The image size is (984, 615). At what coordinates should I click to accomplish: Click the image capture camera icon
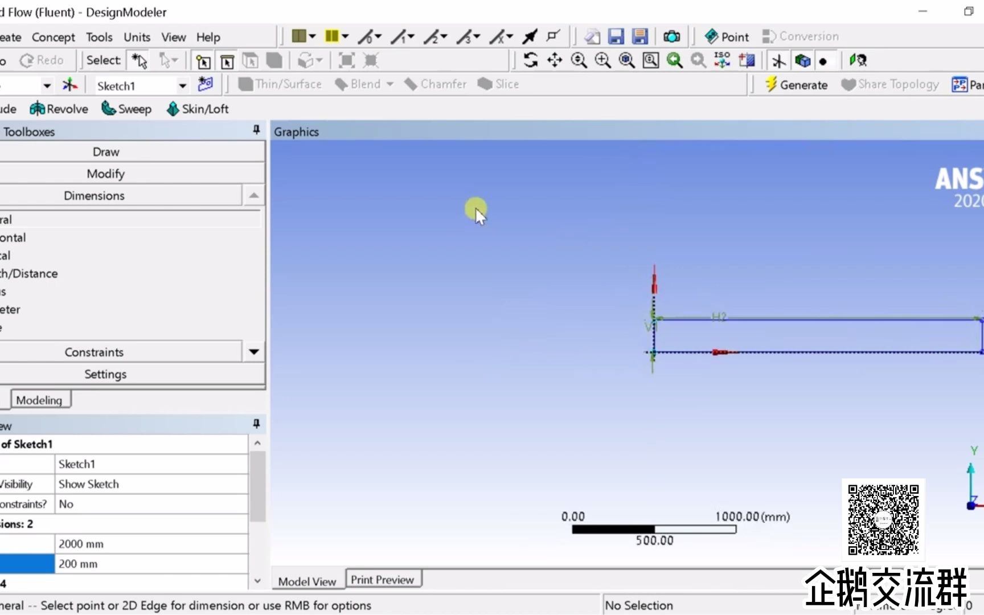[x=671, y=36]
